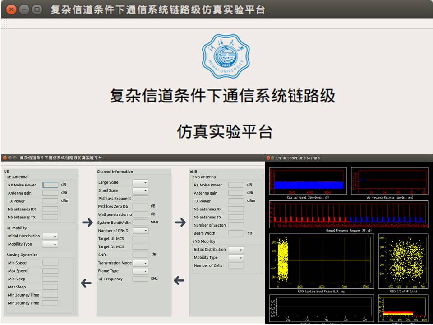Image resolution: width=433 pixels, height=325 pixels.
Task: Click the 'eNB Mobility' group label
Action: click(x=204, y=241)
